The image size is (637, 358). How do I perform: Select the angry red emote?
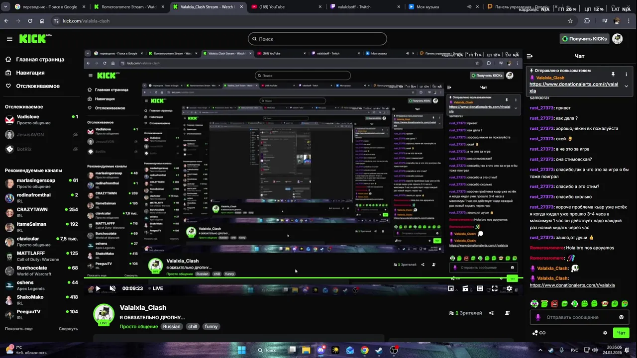(554, 304)
